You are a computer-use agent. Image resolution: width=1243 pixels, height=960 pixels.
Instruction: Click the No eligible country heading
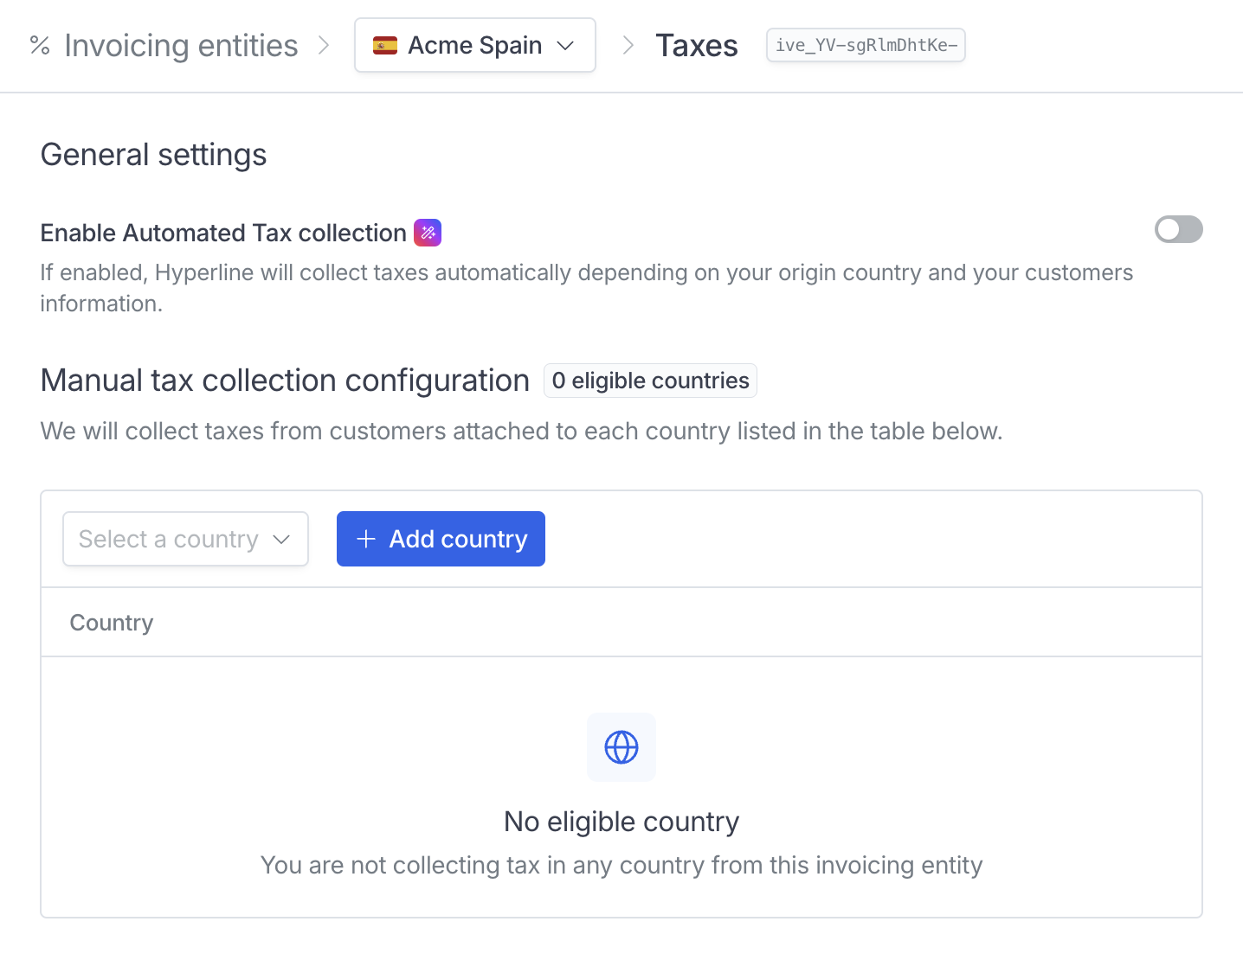click(x=621, y=822)
